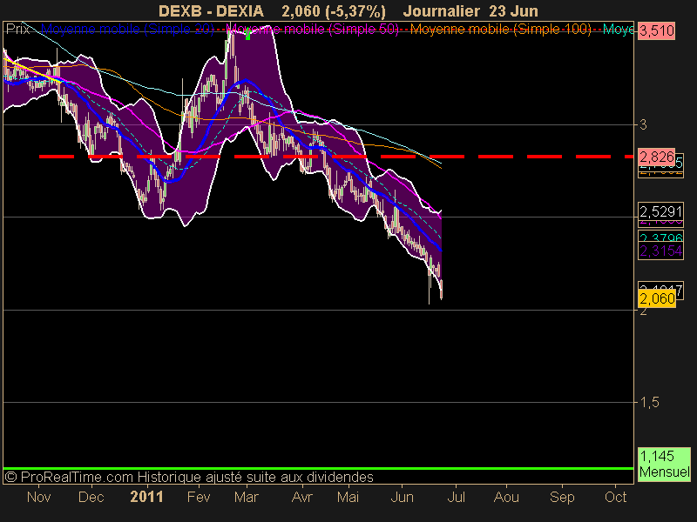
Task: Click the Mar label on time axis
Action: click(247, 497)
